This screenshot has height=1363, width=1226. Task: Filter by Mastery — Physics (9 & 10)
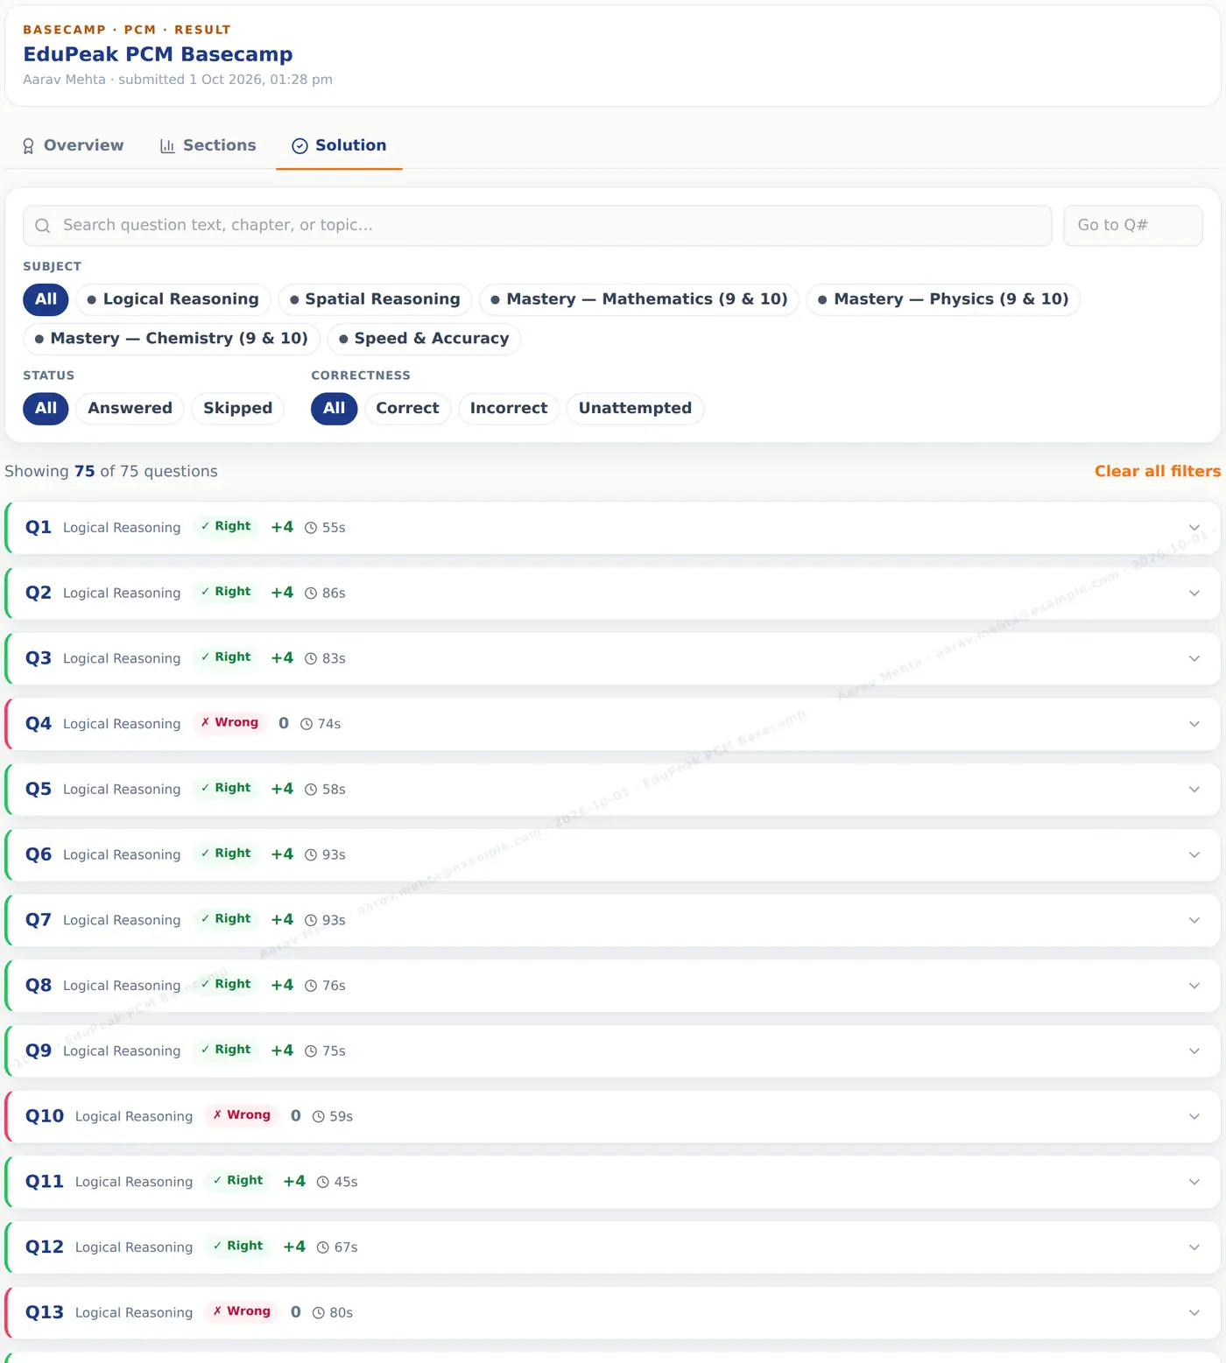click(943, 299)
